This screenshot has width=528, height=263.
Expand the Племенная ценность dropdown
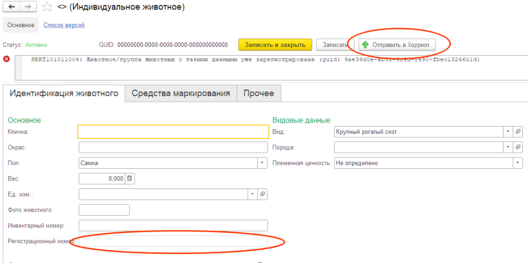tap(518, 163)
